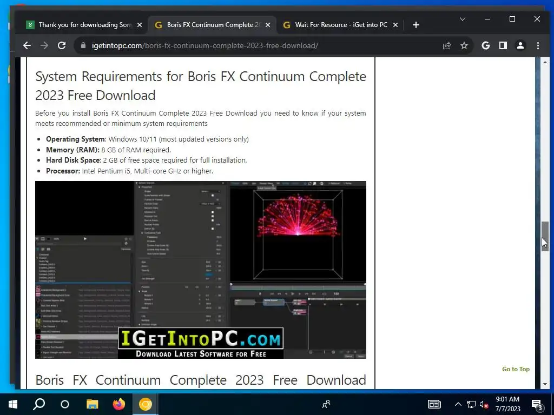This screenshot has height=415, width=554.
Task: Bookmark this page with the star icon
Action: tap(464, 45)
